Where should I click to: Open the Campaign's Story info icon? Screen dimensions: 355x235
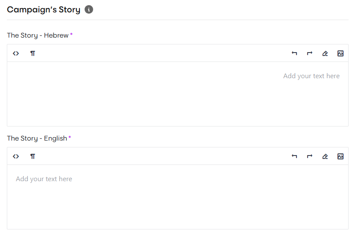pos(89,9)
